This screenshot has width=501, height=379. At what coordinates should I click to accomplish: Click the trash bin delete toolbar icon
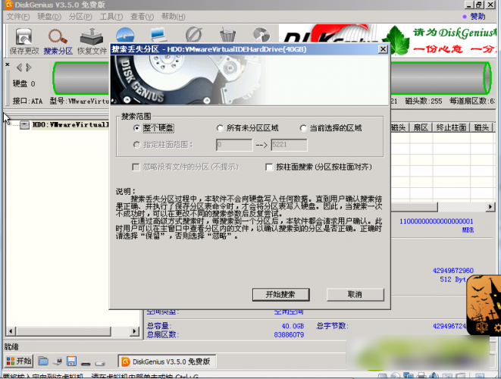pyautogui.click(x=228, y=35)
